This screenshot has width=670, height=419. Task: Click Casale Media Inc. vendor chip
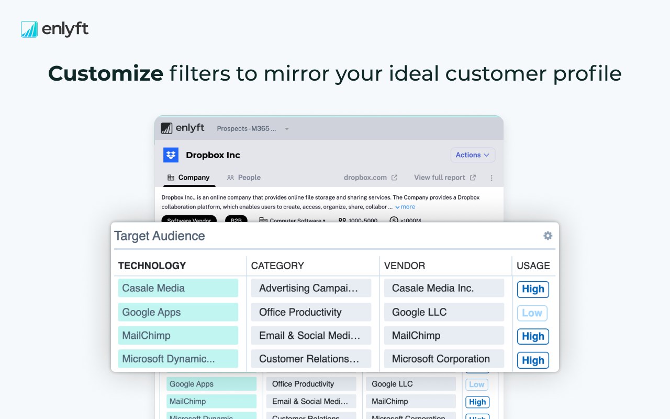pyautogui.click(x=444, y=288)
